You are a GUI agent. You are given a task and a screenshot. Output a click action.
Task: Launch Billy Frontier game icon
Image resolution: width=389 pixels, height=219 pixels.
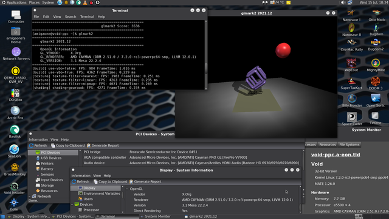coord(352,100)
